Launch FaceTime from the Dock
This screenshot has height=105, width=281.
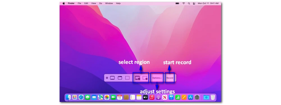click(113, 97)
